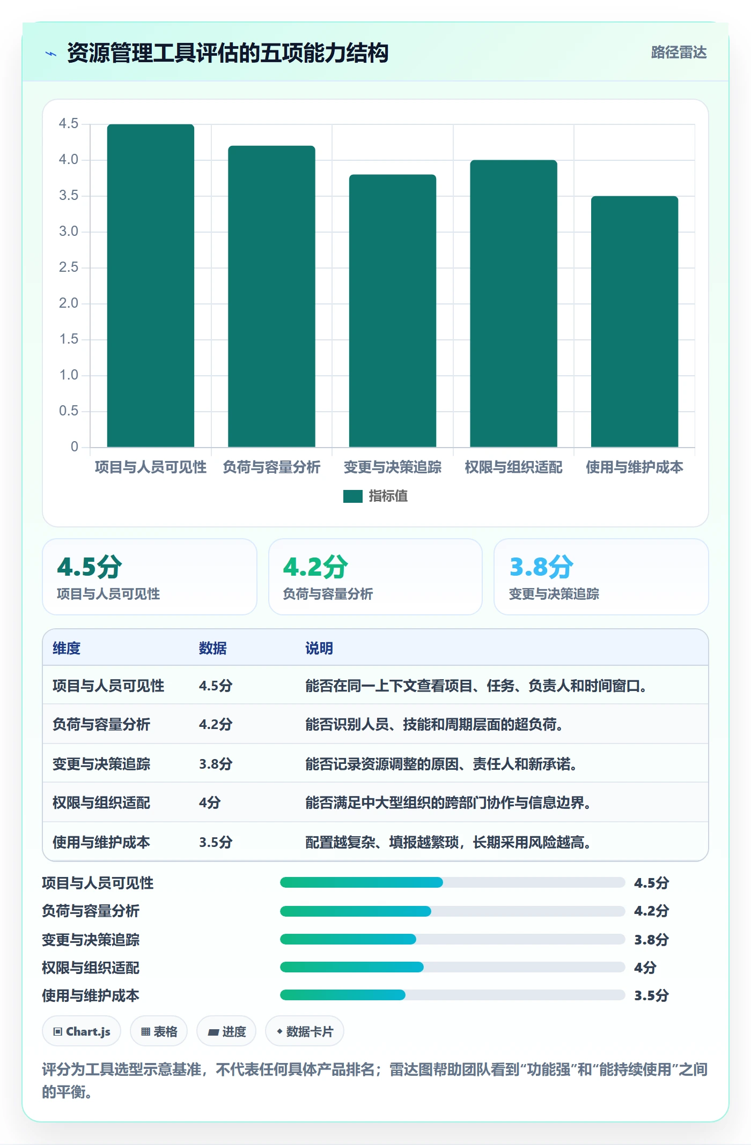Image resolution: width=751 pixels, height=1145 pixels.
Task: Click the 4.5 y-axis tick label
Action: (69, 124)
